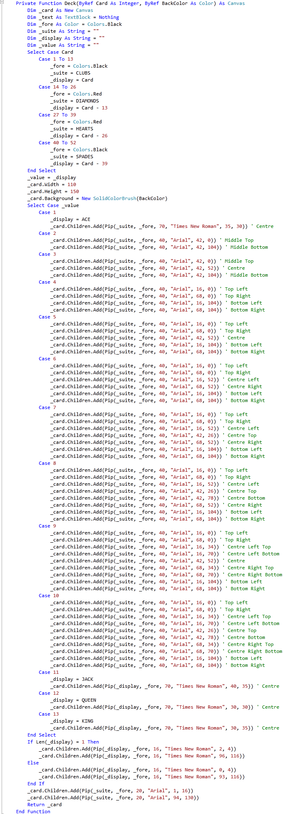Click the 'Case 12' label

click(x=49, y=693)
